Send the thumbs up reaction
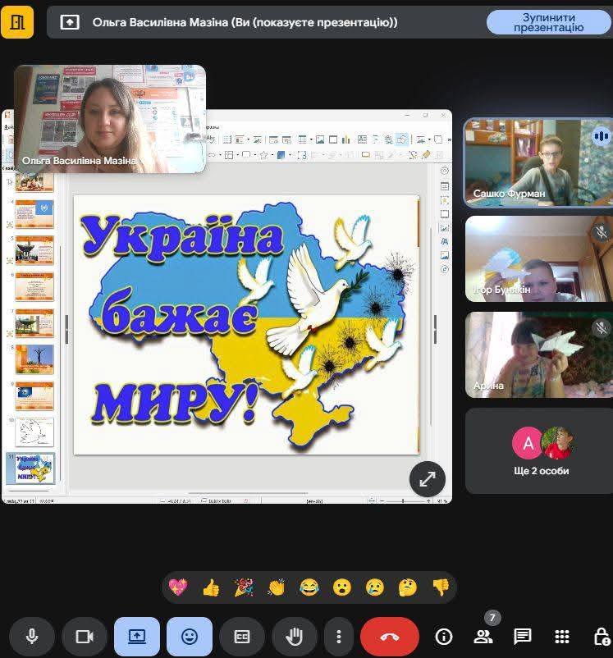613x658 pixels. [x=211, y=587]
